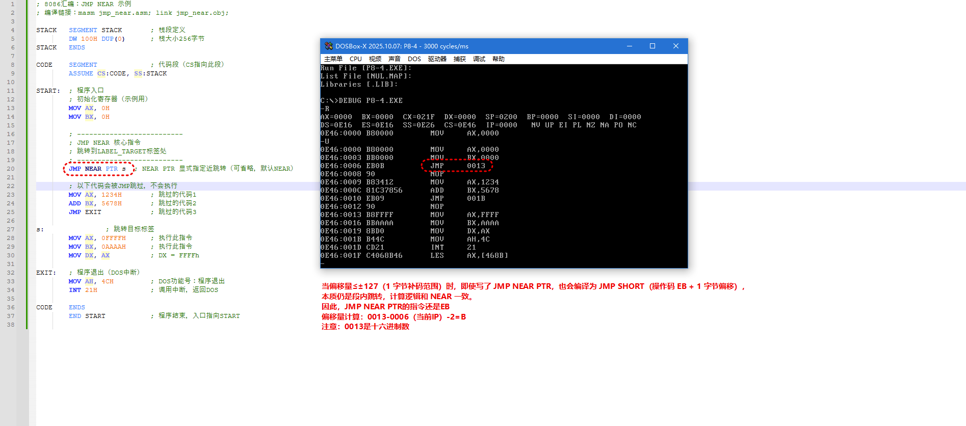Click the 'DW 100H DUP(0)' code line
Image resolution: width=966 pixels, height=426 pixels.
click(97, 39)
